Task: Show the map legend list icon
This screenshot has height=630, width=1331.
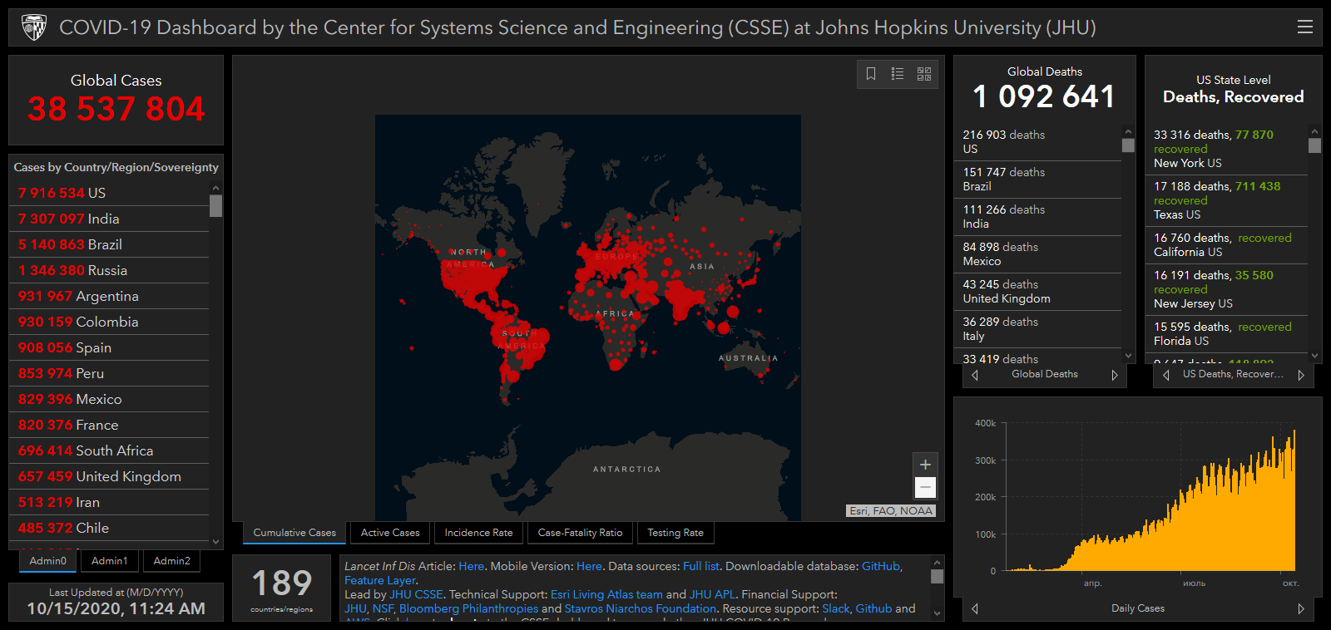Action: coord(898,74)
